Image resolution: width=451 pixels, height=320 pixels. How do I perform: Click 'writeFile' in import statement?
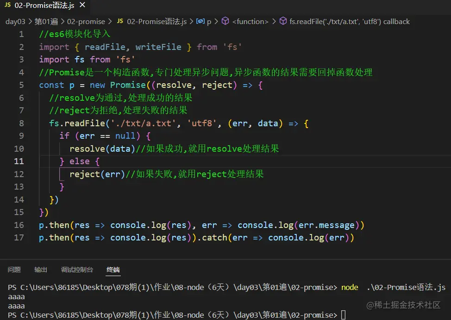point(158,47)
